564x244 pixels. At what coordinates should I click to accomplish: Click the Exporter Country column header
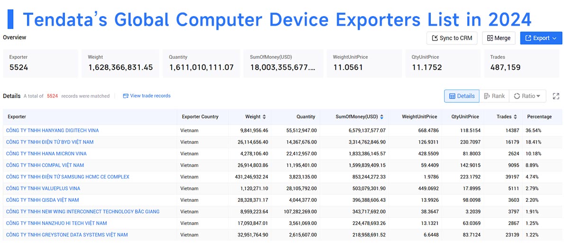pyautogui.click(x=200, y=117)
